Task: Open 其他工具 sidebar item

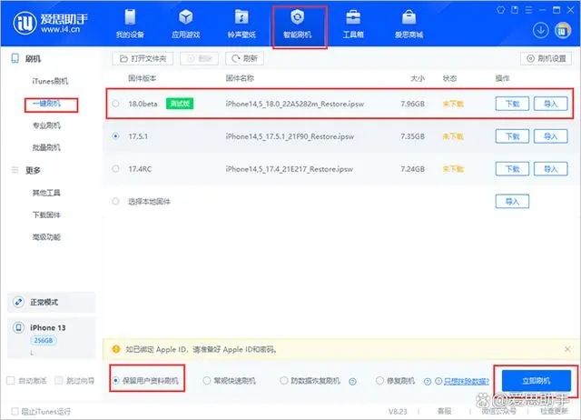Action: (x=46, y=193)
